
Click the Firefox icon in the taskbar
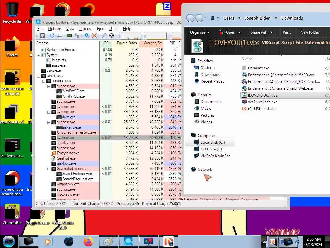(89, 242)
